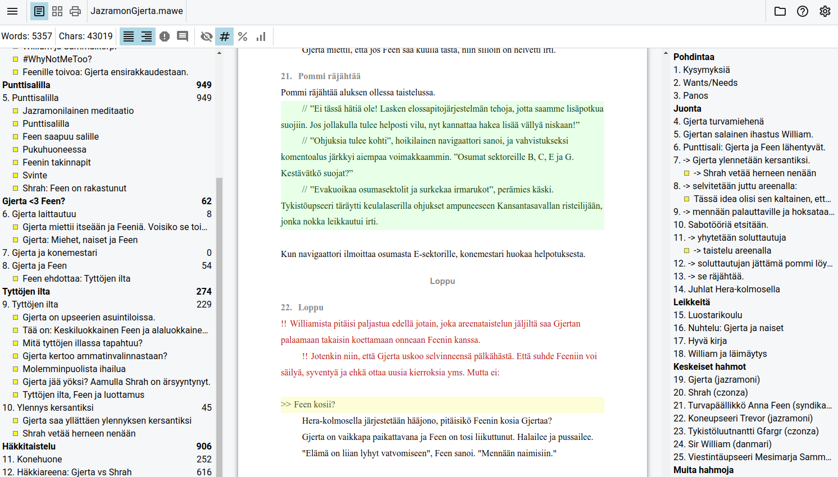Screen dimensions: 838x477
Task: Select Keskeiset hahmot heading
Action: [709, 366]
